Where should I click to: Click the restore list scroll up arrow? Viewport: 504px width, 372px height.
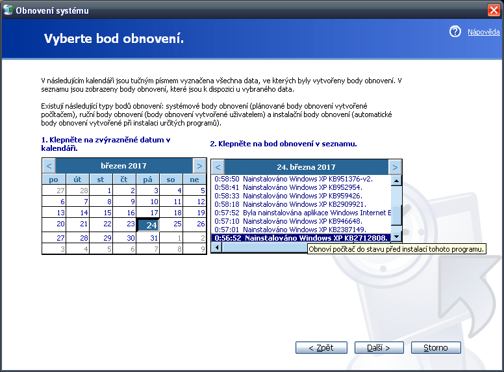click(396, 181)
